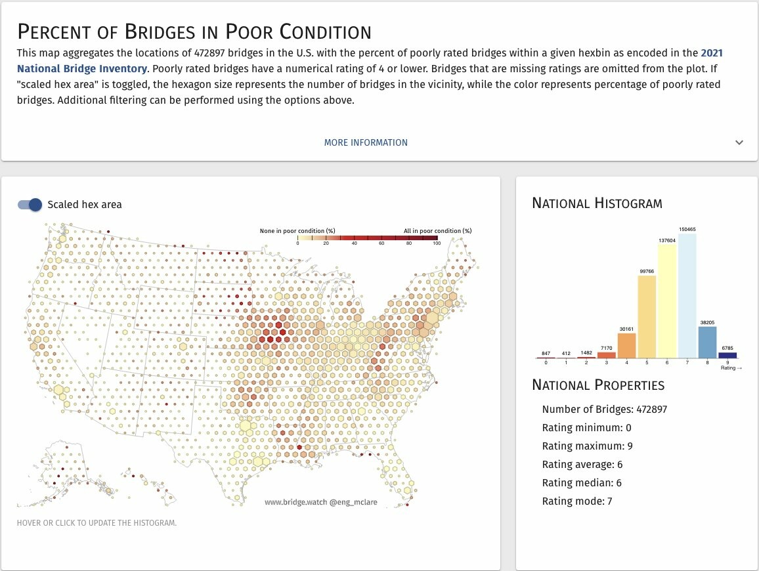Select the blue rating 8 histogram bar
Viewport: 759px width, 571px height.
(x=707, y=342)
